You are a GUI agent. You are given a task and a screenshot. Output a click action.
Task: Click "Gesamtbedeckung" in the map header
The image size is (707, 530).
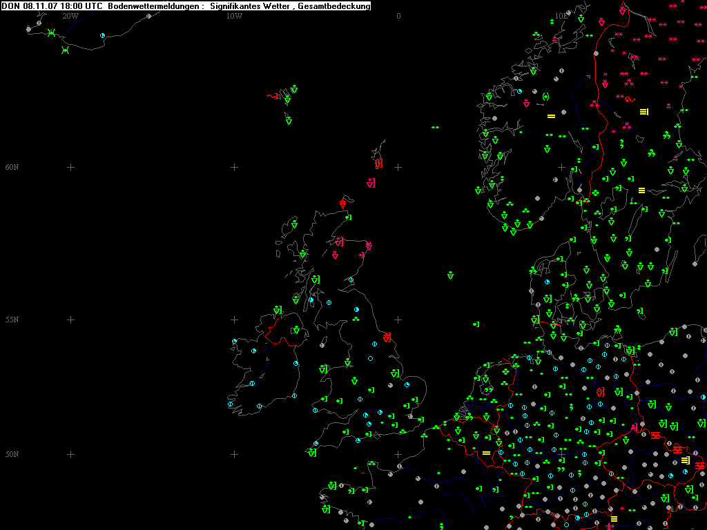334,6
